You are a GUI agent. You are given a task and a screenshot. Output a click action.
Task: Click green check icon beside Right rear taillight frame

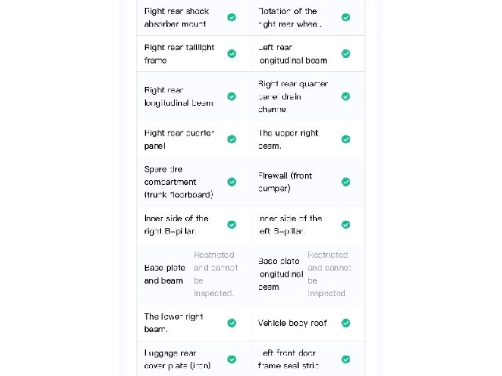(232, 54)
